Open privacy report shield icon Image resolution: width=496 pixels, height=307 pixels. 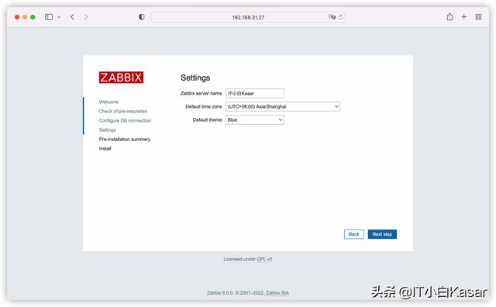141,17
